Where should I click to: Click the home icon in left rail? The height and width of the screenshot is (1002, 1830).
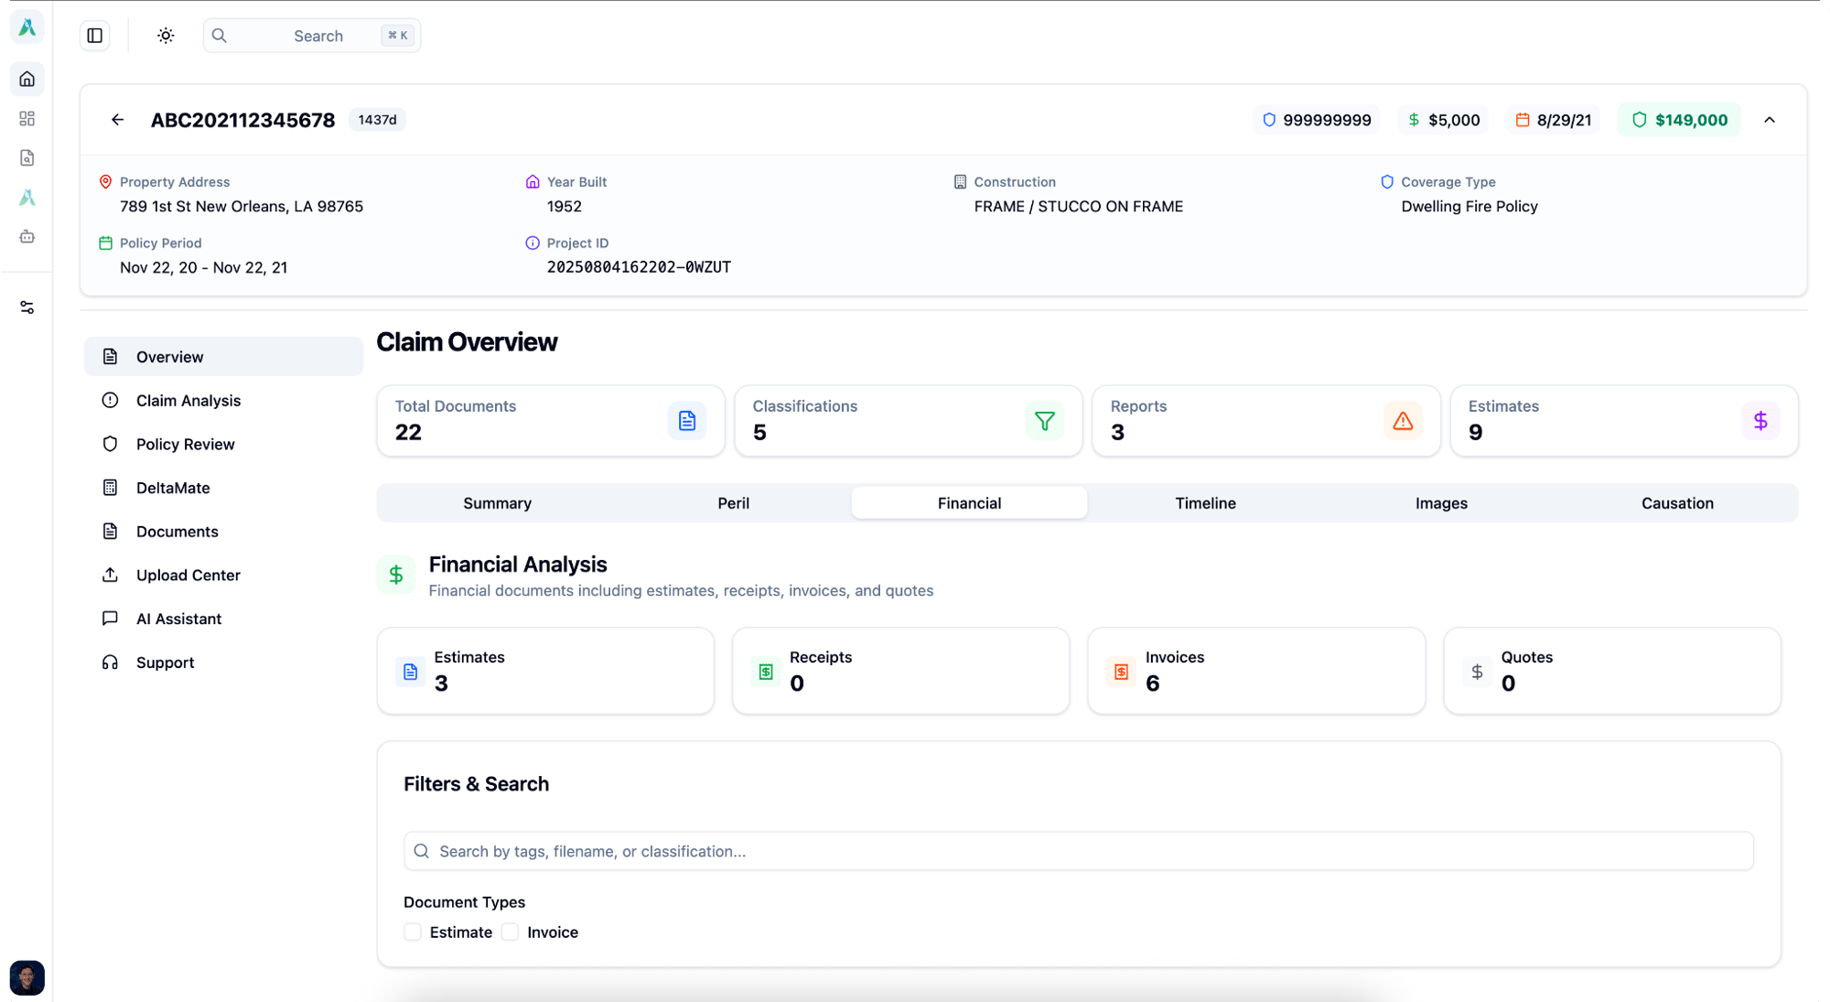pyautogui.click(x=27, y=79)
